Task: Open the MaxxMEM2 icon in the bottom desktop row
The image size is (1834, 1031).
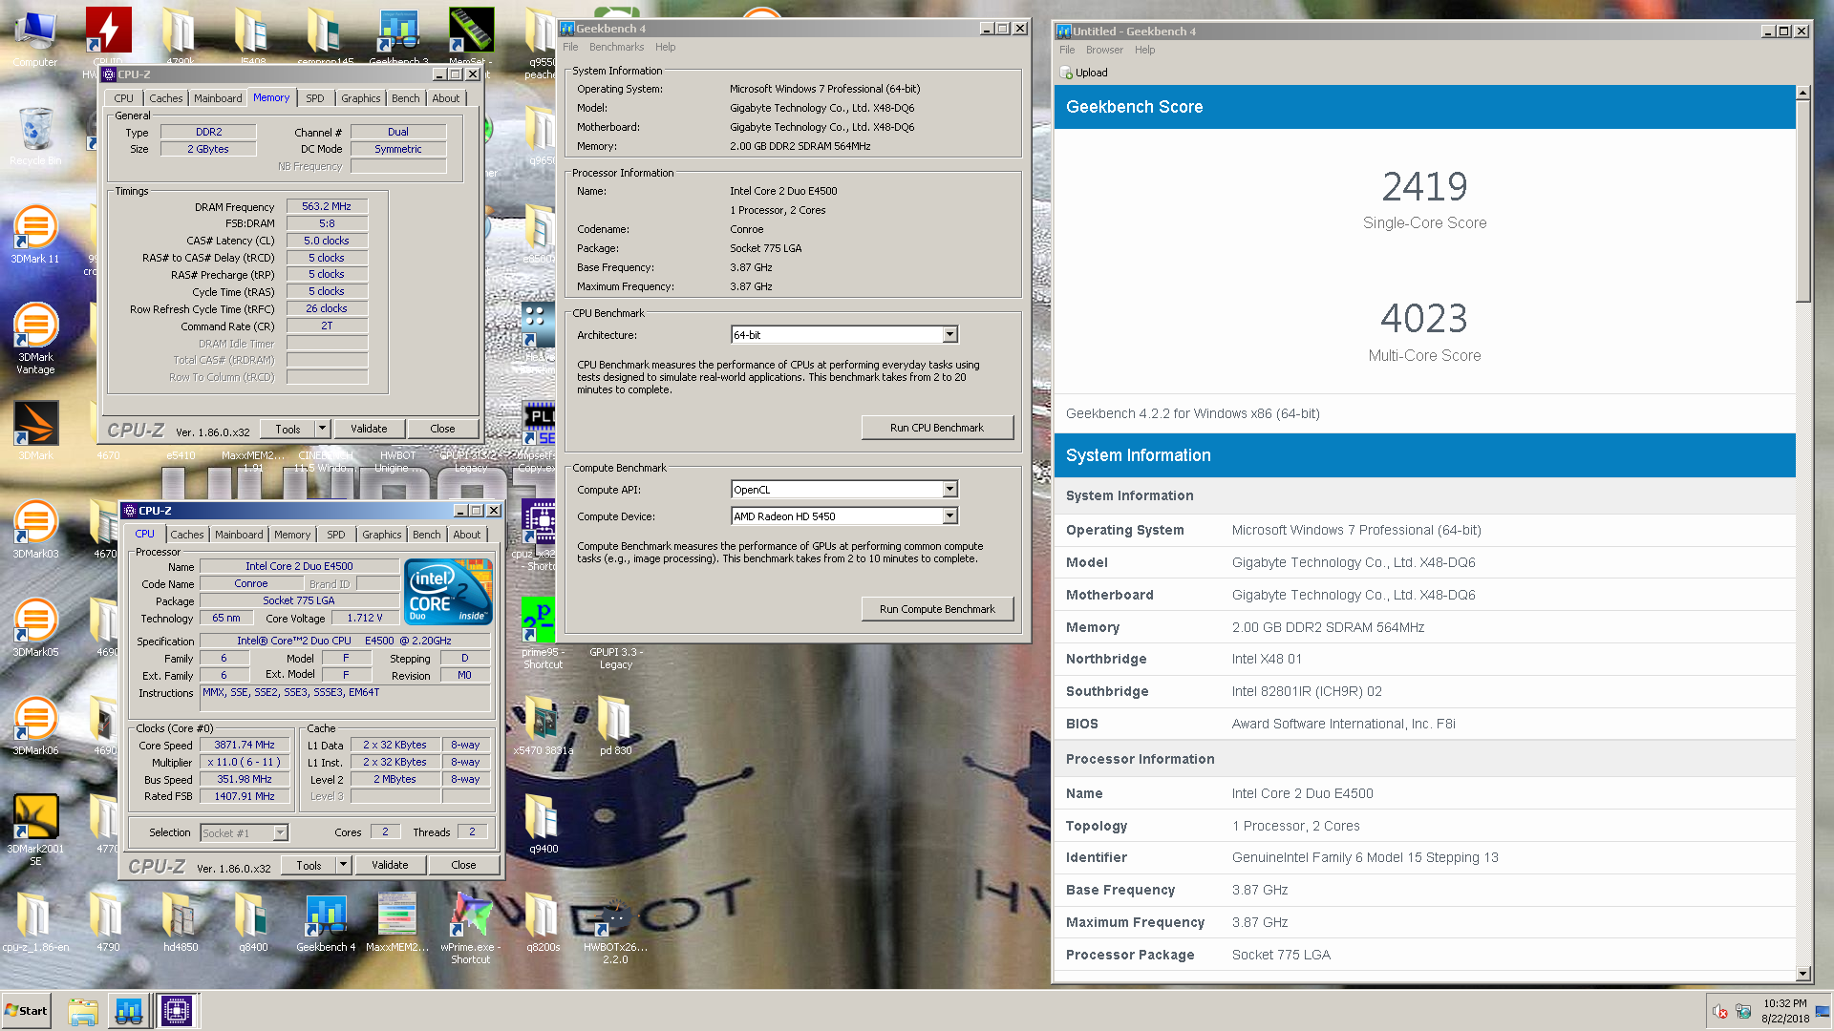Action: tap(397, 923)
